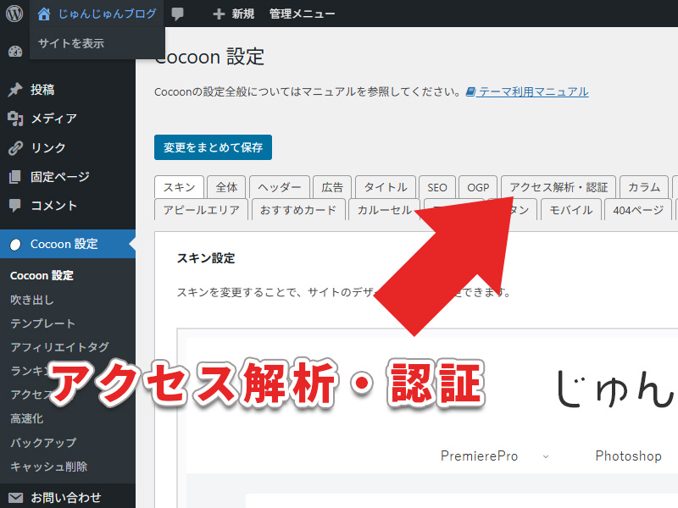Open コメント in the sidebar
The height and width of the screenshot is (508, 678).
53,206
